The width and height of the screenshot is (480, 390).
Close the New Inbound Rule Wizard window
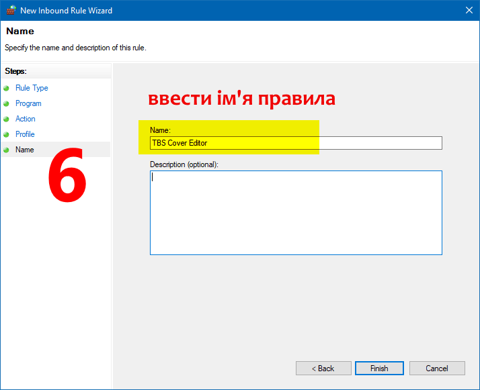469,10
